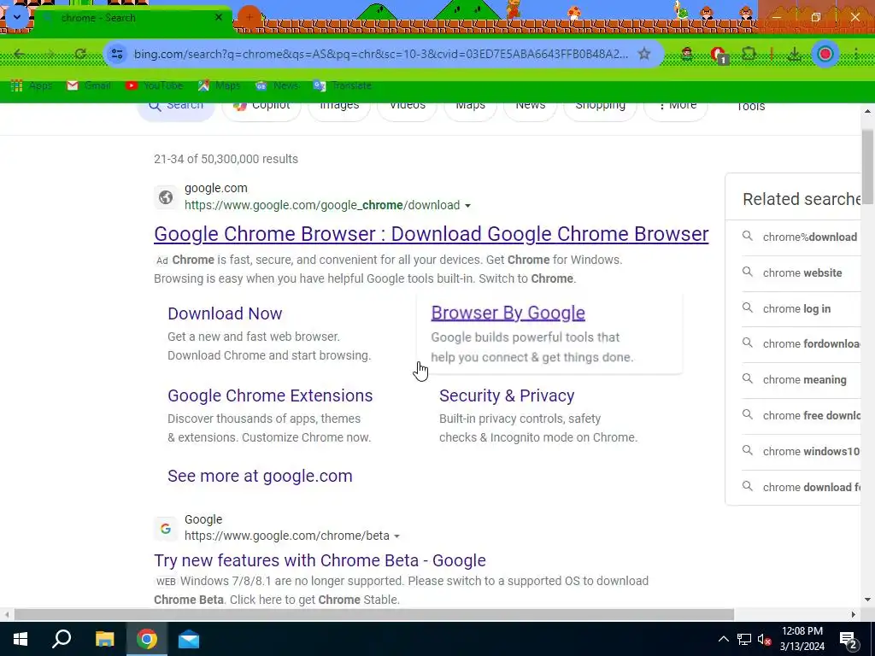Click the horizontal scrollbar right arrow
Viewport: 875px width, 656px height.
pos(854,614)
